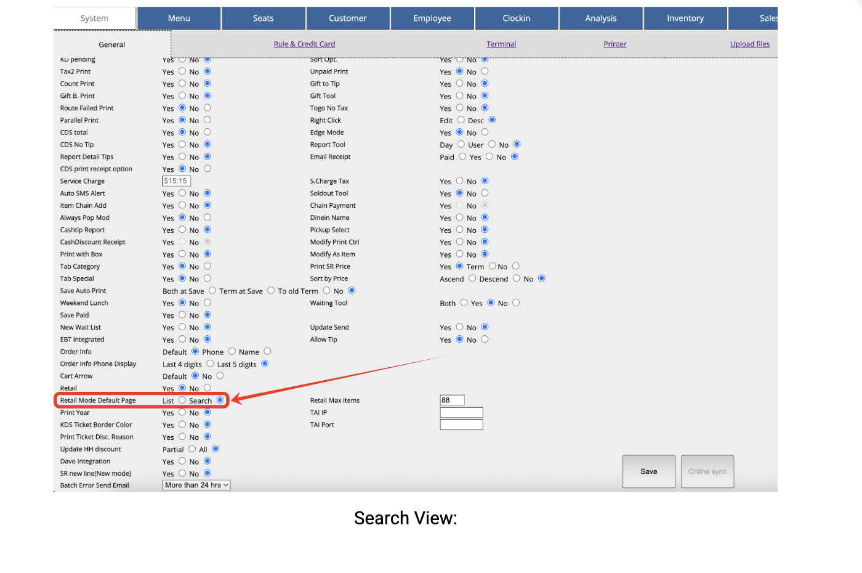Set Auto SMS Alert to Yes

click(182, 193)
